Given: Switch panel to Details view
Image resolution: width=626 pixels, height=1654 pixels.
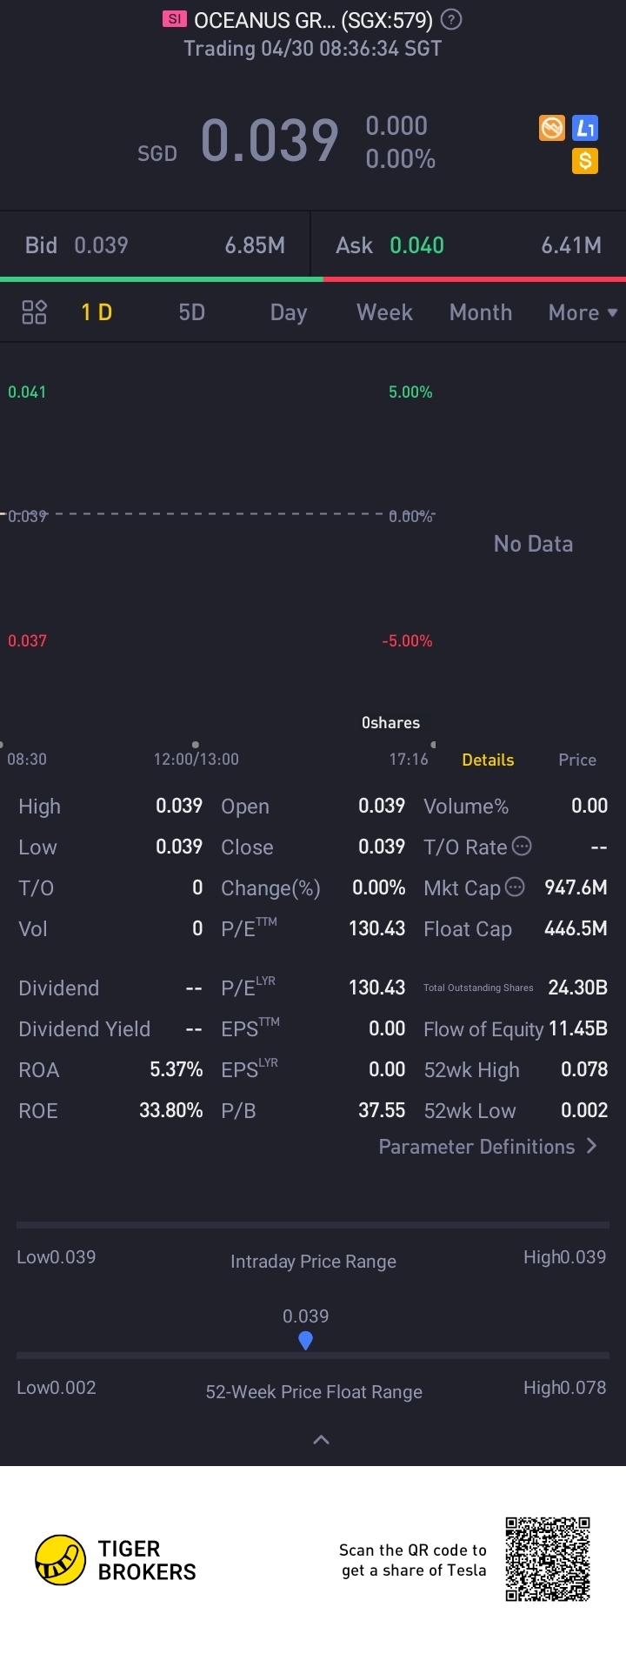Looking at the screenshot, I should [x=488, y=760].
